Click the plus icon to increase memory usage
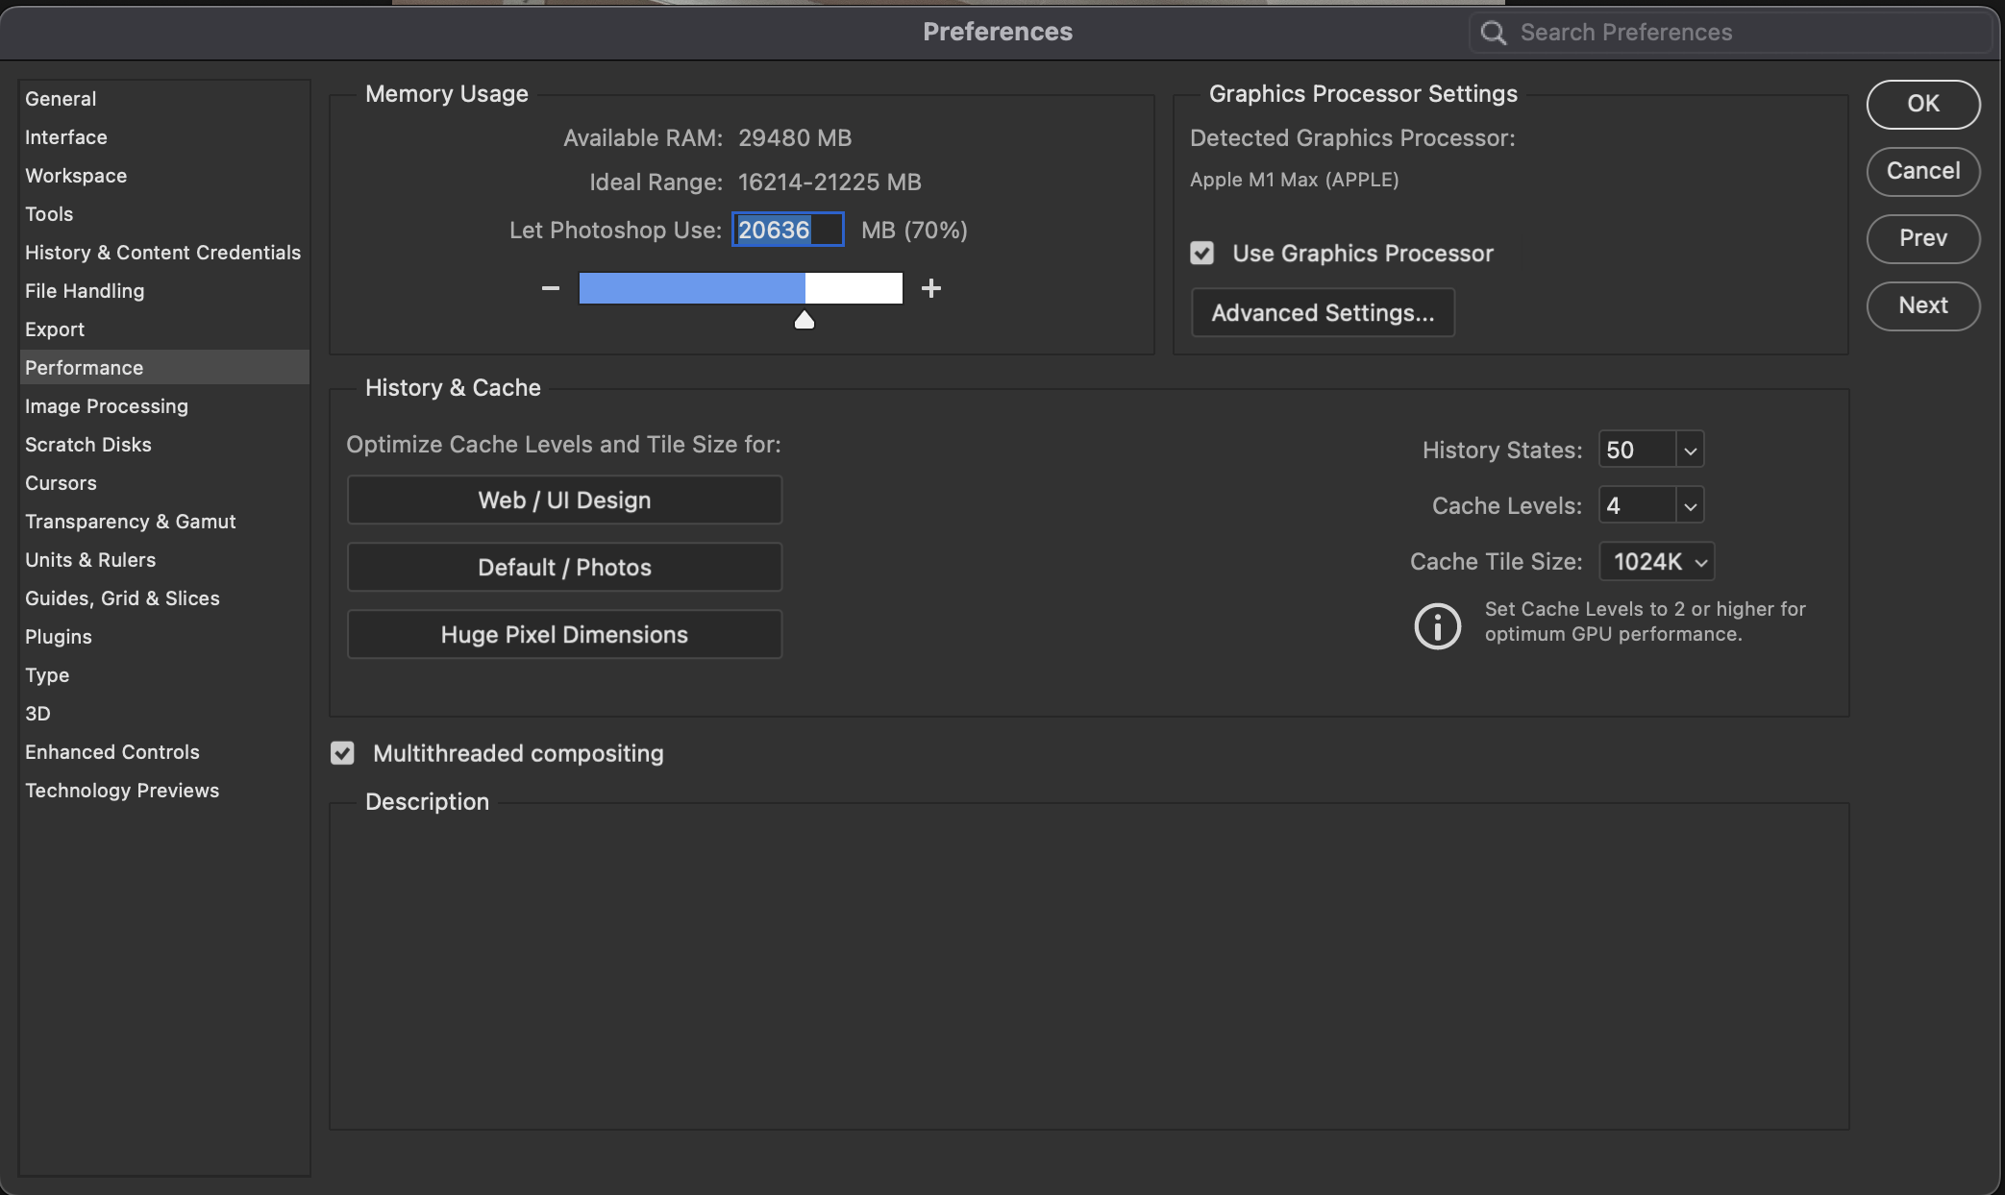Screen dimensions: 2005x1195 pyautogui.click(x=929, y=287)
